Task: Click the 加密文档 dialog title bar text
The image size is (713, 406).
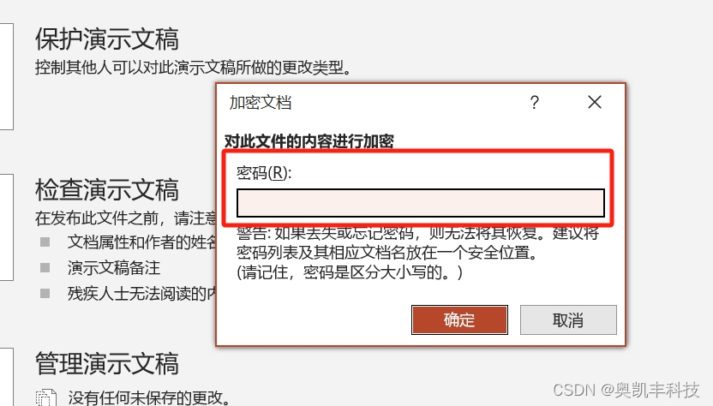Action: [261, 103]
